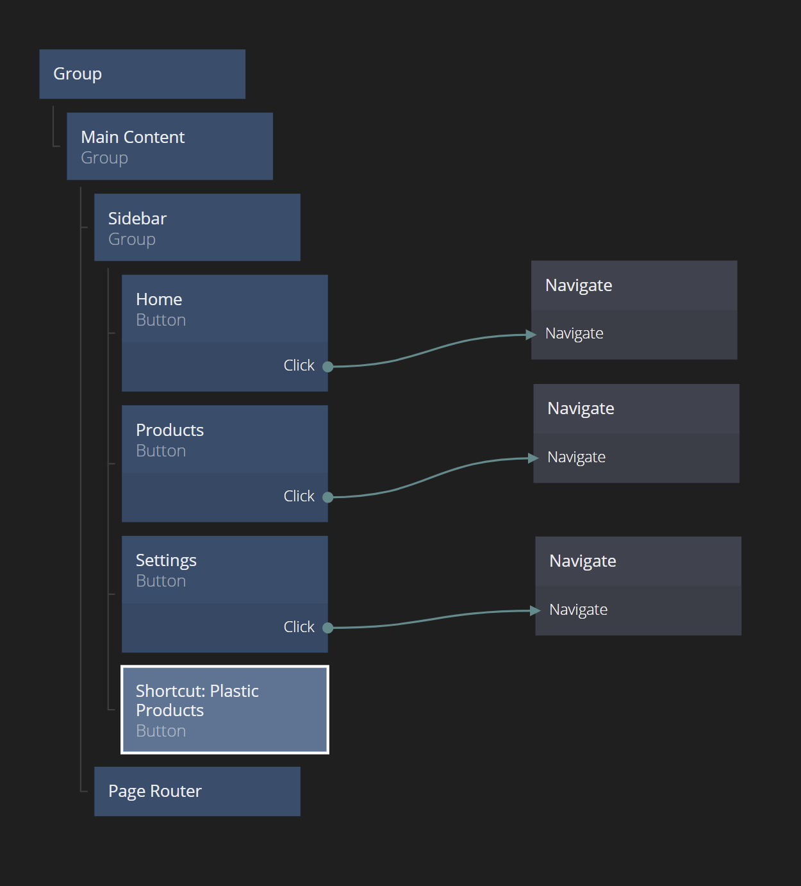Click the Settings button node header
The width and height of the screenshot is (801, 886).
click(224, 570)
